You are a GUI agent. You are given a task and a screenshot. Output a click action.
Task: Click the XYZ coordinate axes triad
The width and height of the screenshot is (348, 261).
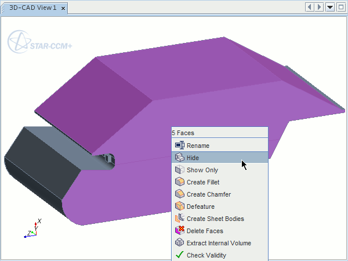tap(33, 229)
